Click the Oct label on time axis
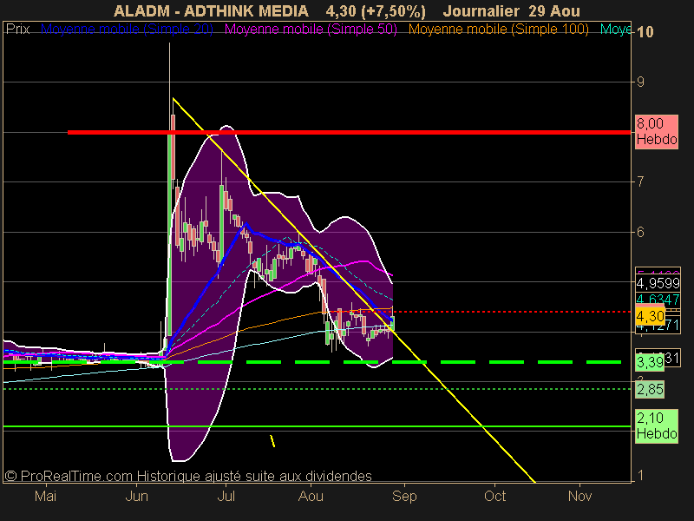 tap(494, 496)
